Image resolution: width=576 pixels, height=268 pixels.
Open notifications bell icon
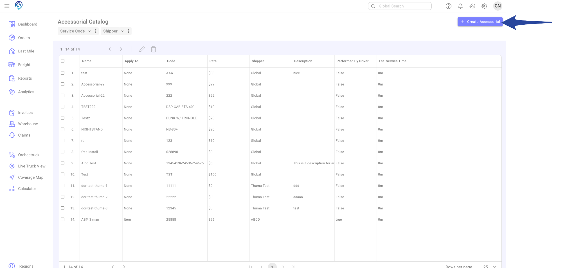[460, 6]
